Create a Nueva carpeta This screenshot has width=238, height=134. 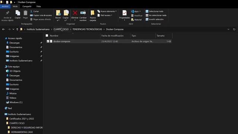tap(93, 16)
